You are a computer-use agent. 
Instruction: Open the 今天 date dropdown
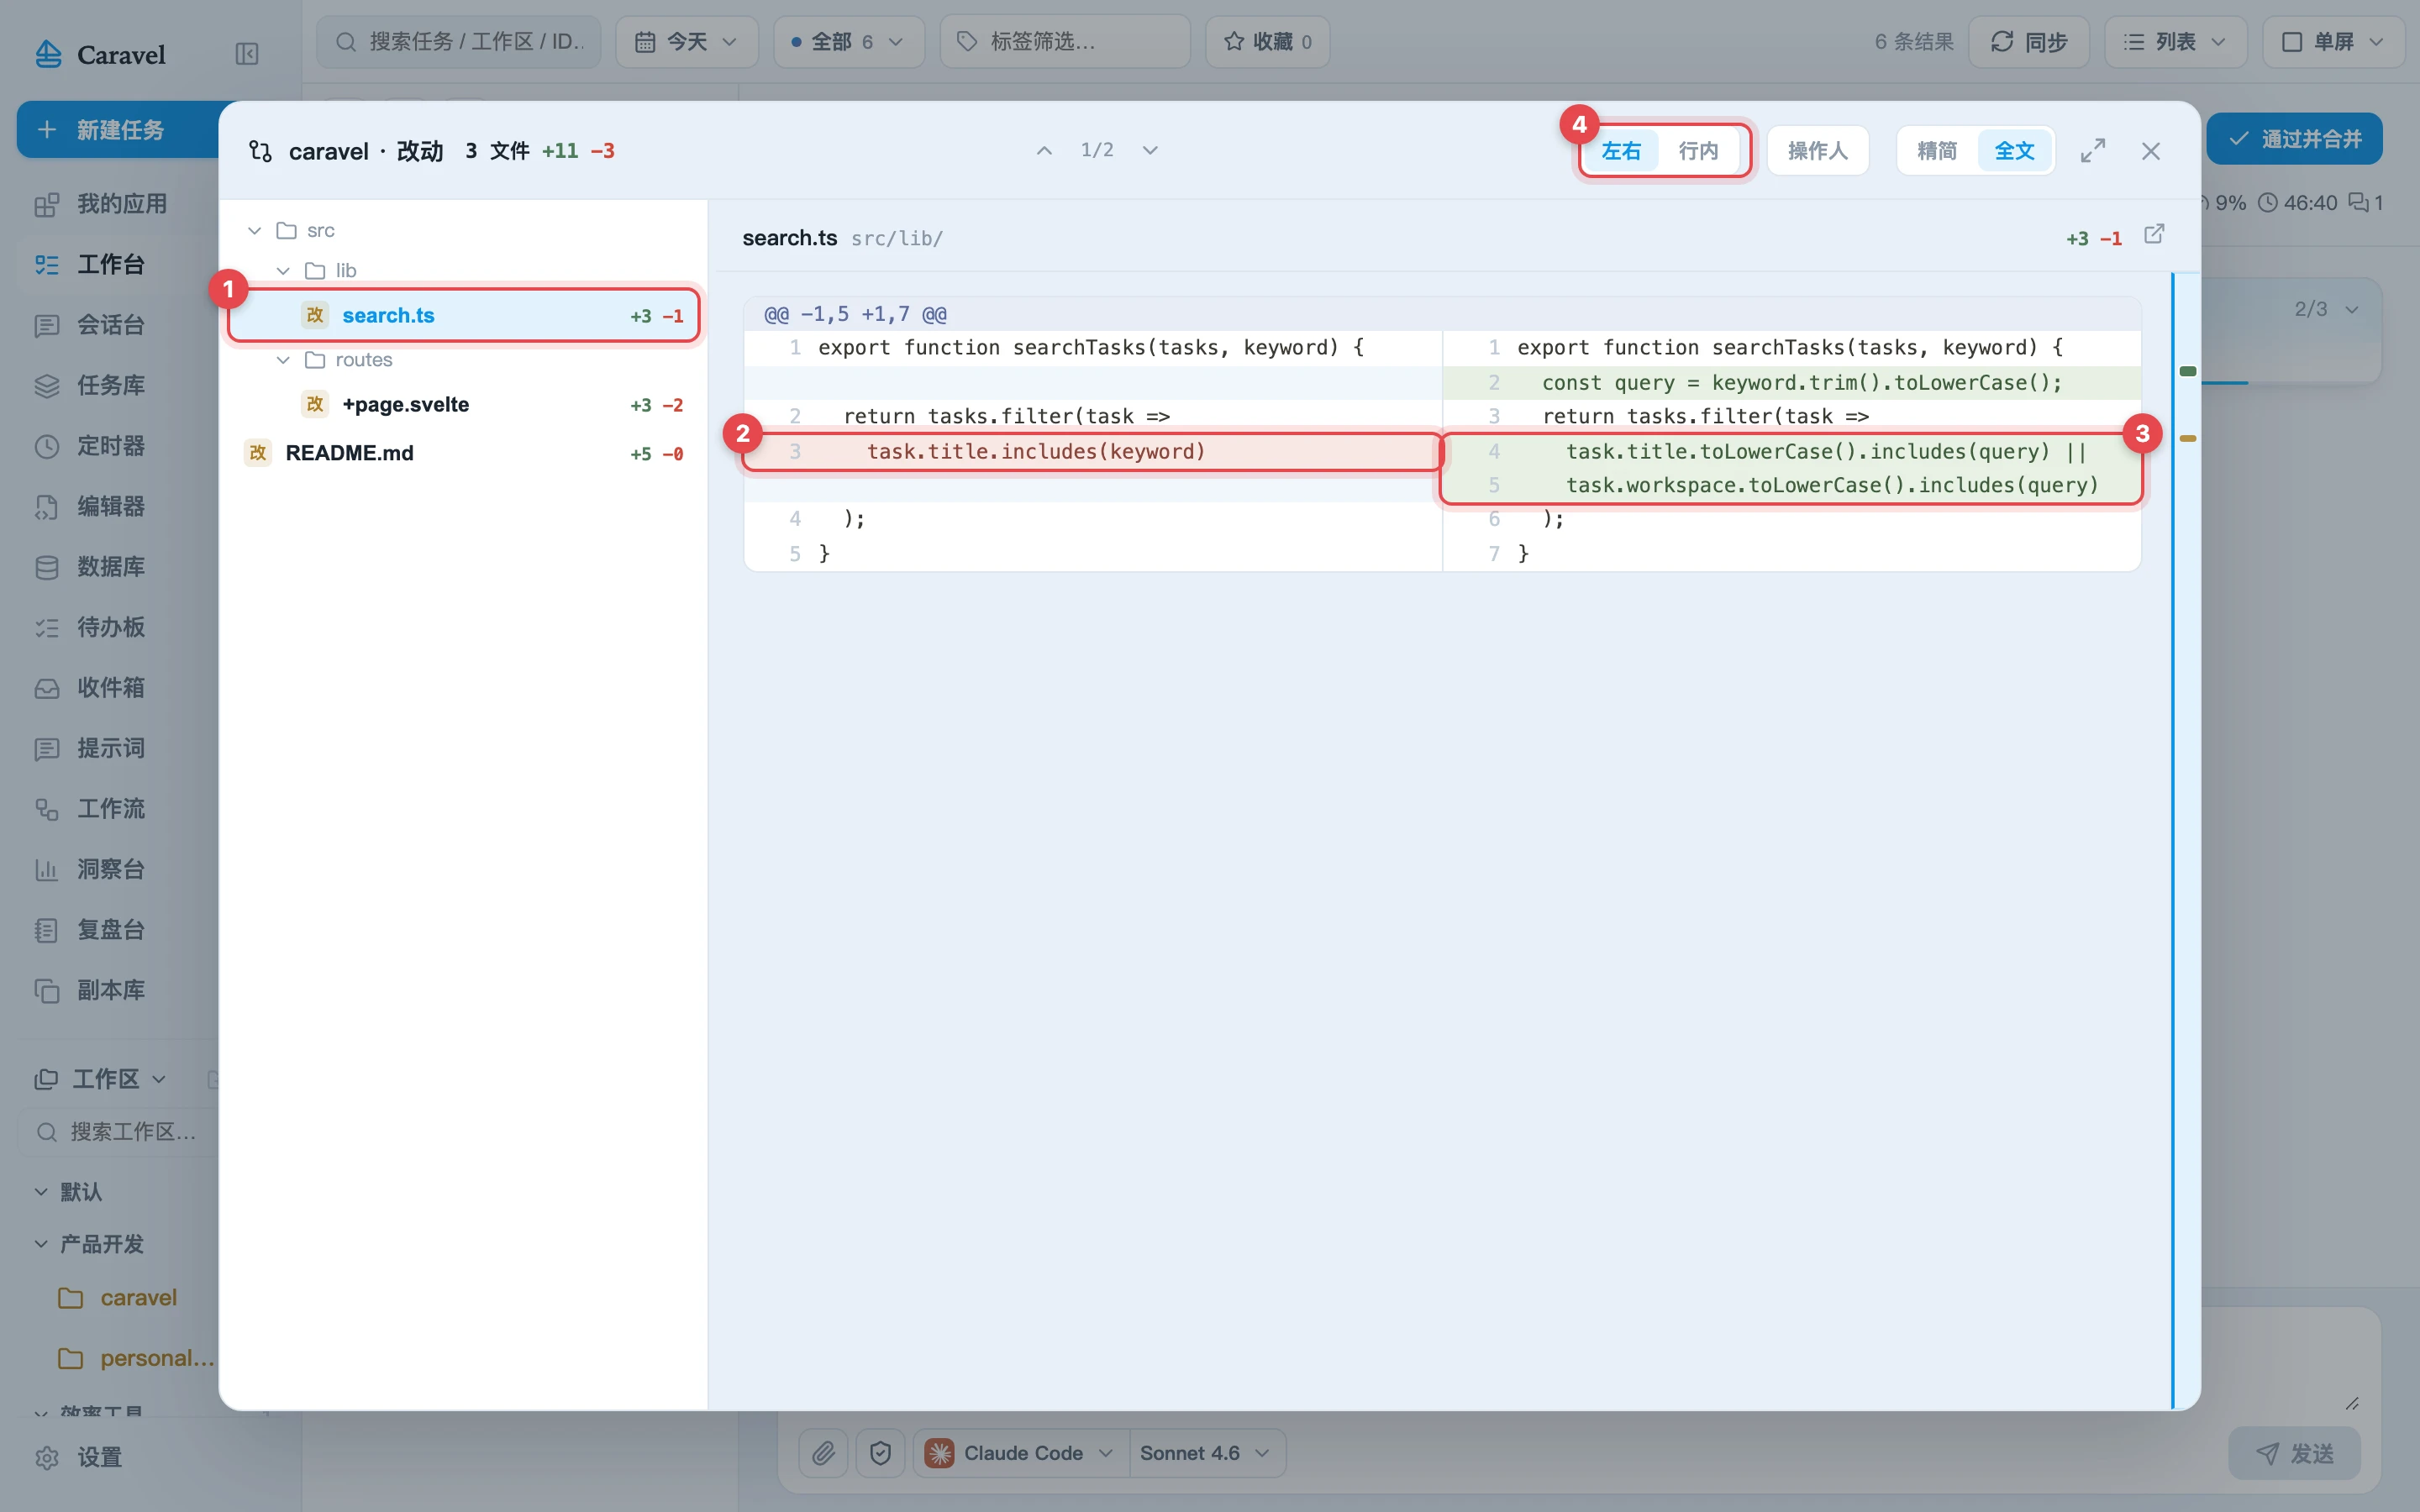point(687,42)
